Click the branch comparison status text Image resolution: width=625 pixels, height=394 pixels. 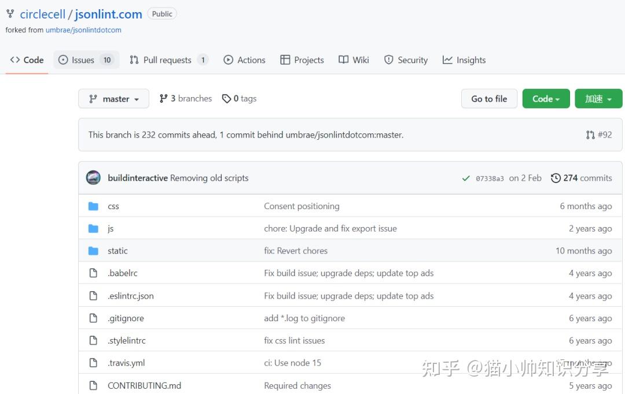246,135
